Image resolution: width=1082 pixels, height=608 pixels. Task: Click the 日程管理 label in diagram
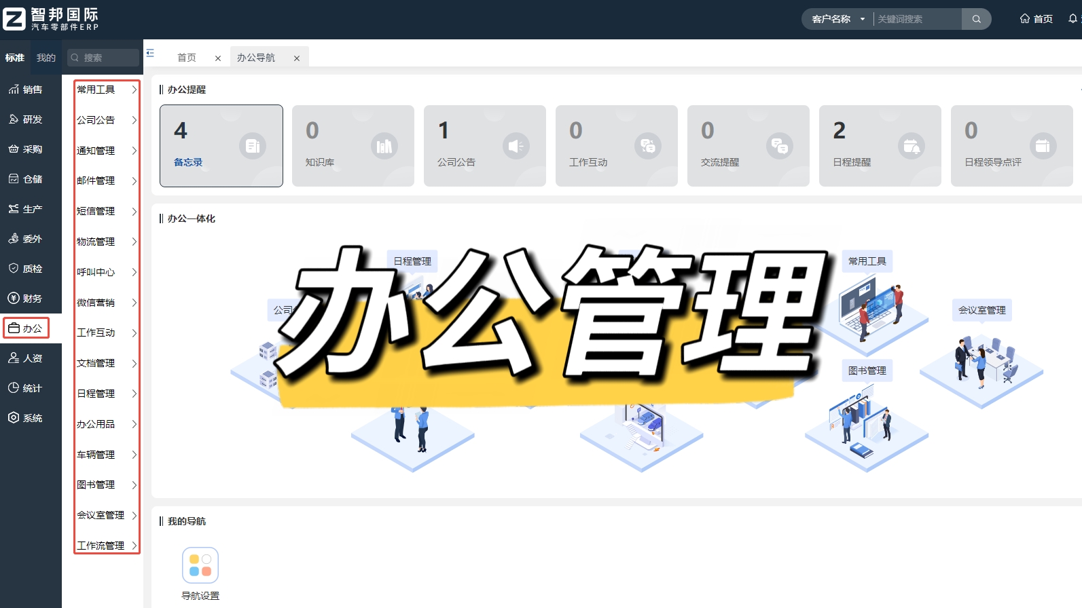(412, 261)
